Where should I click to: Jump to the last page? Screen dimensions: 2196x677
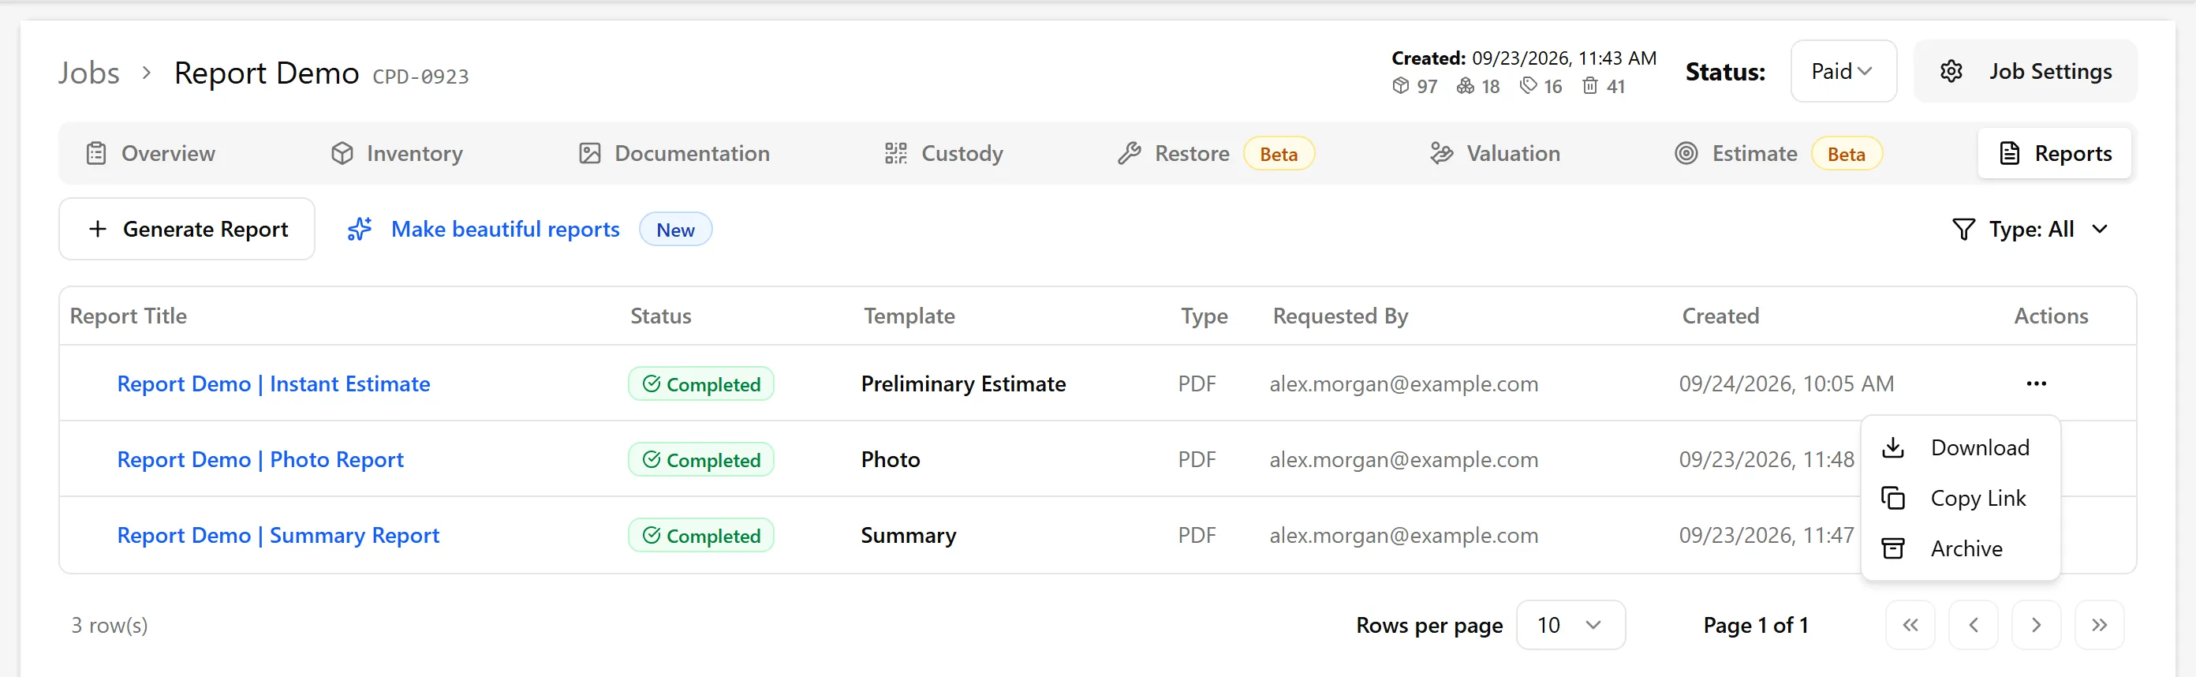[2100, 625]
